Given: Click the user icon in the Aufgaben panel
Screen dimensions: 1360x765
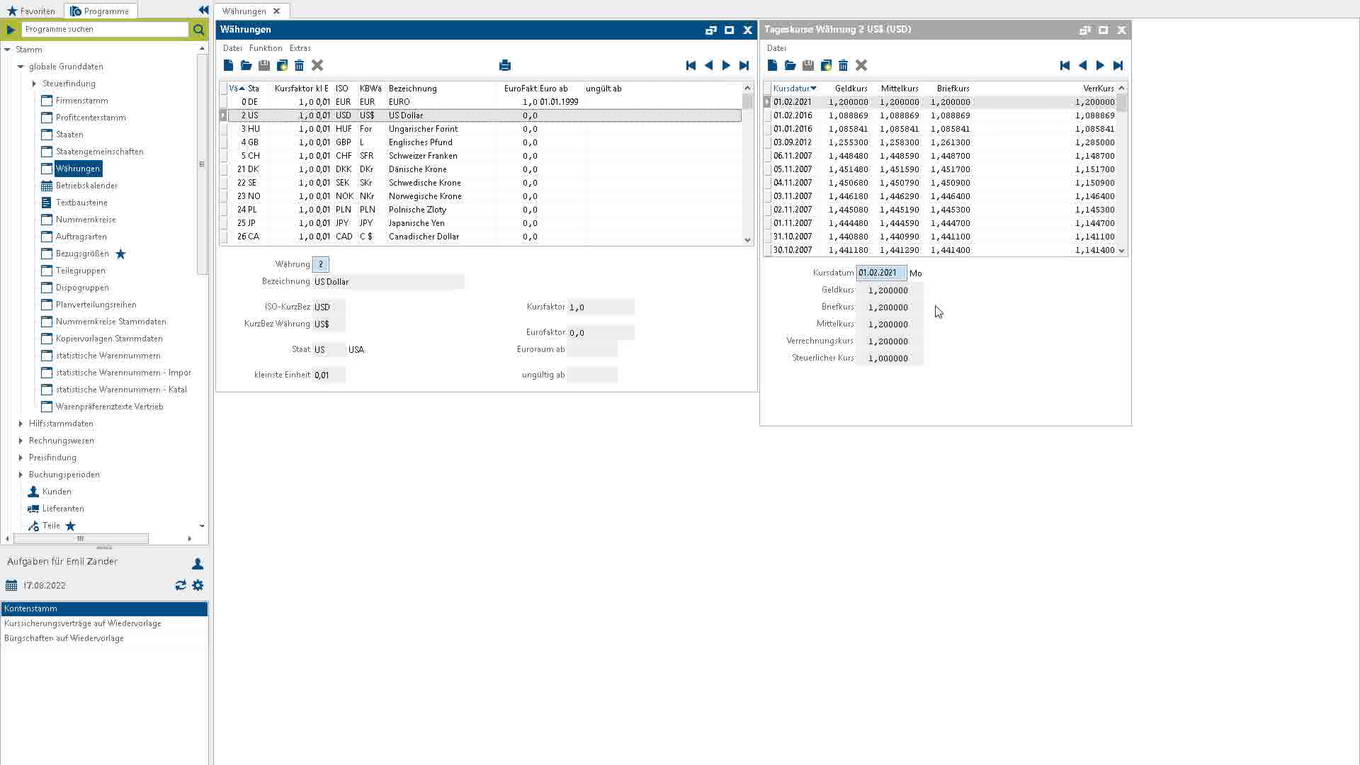Looking at the screenshot, I should pyautogui.click(x=198, y=564).
